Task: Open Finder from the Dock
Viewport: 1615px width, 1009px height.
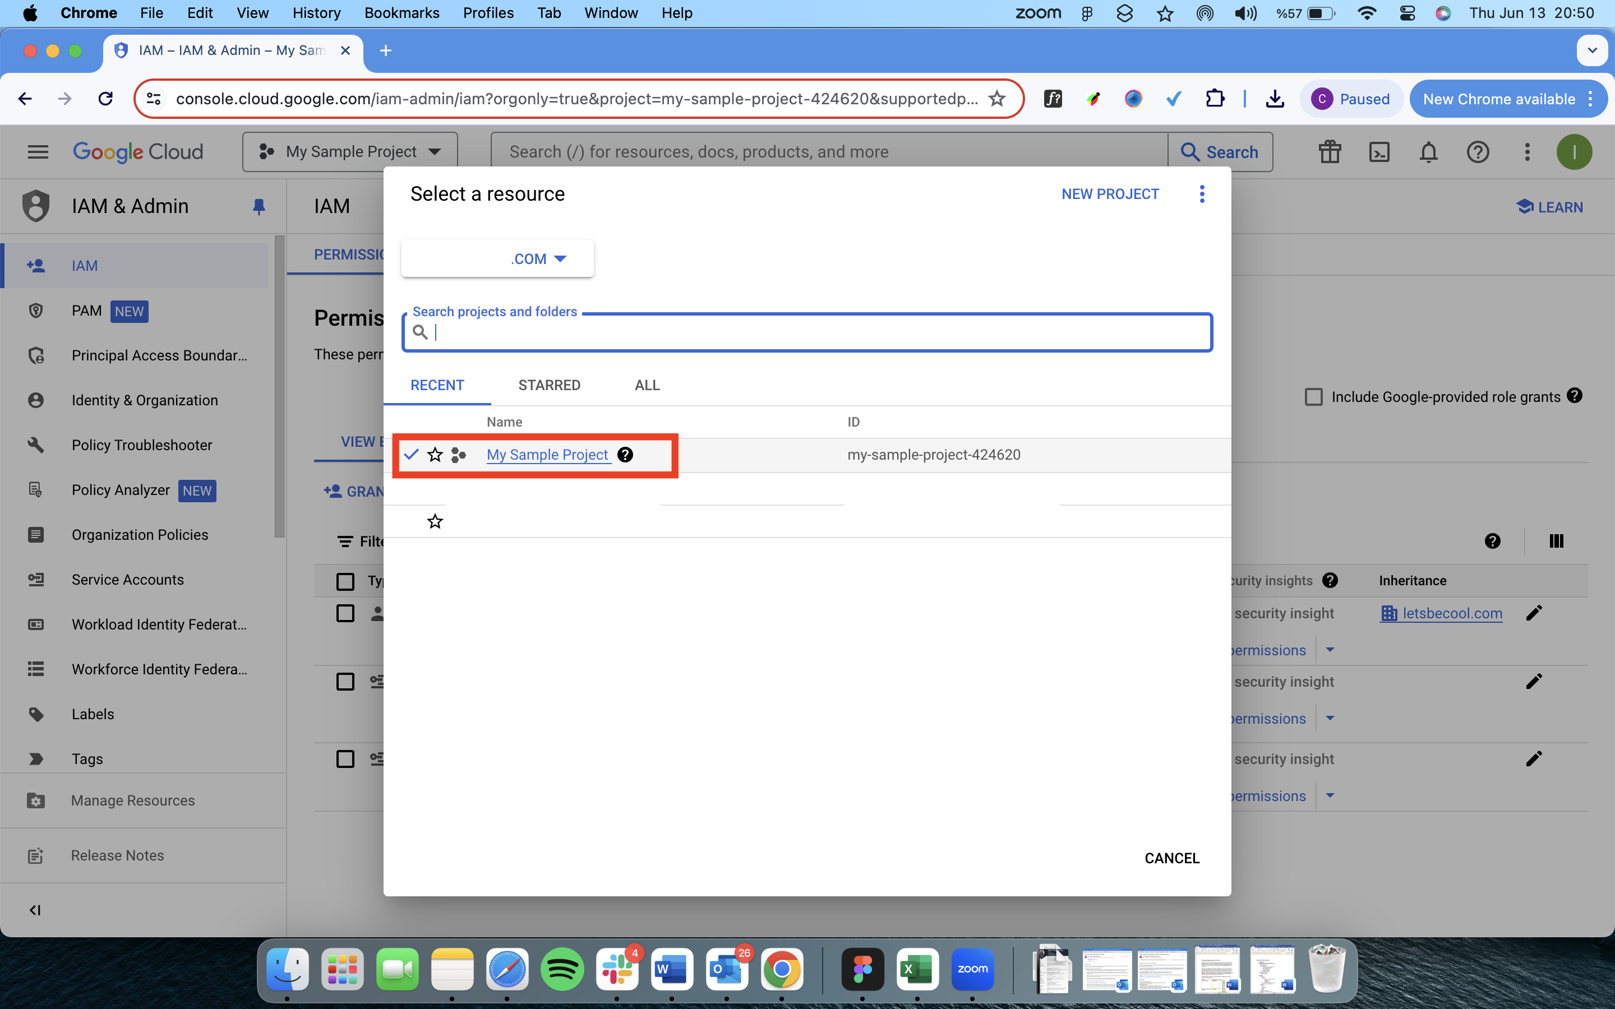Action: [x=287, y=969]
